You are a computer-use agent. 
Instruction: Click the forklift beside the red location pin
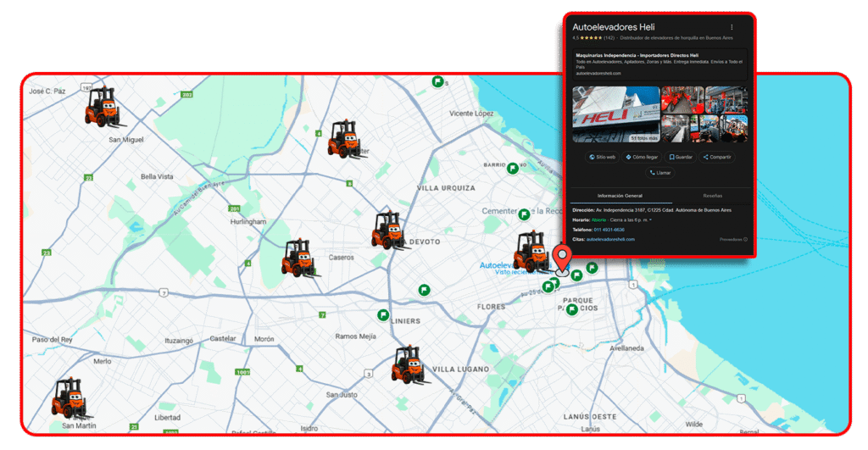(x=531, y=252)
